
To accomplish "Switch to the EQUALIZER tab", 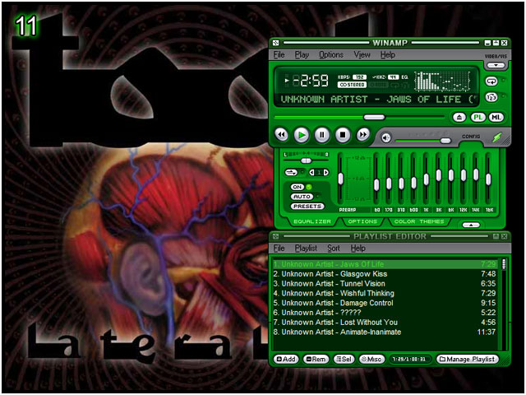I will pos(312,221).
